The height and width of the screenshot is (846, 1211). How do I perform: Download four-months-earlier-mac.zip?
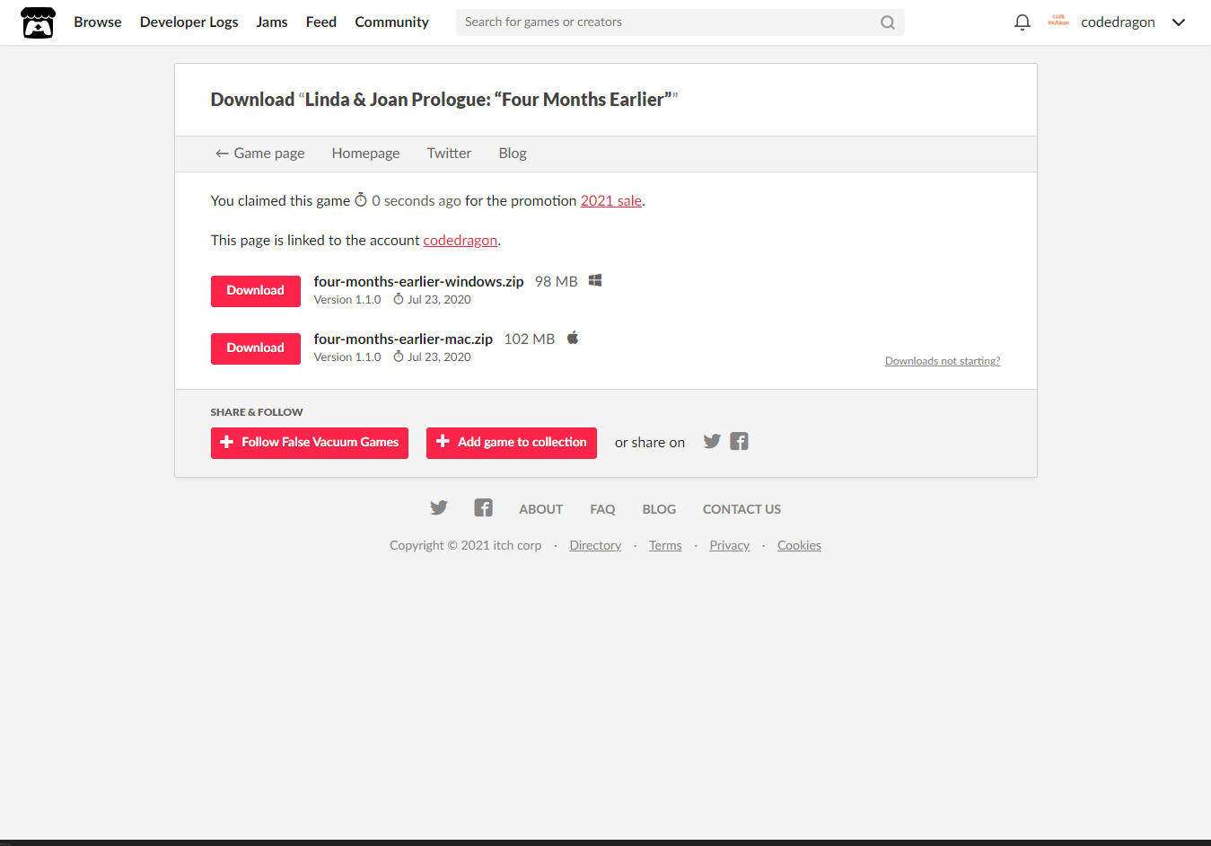[256, 348]
